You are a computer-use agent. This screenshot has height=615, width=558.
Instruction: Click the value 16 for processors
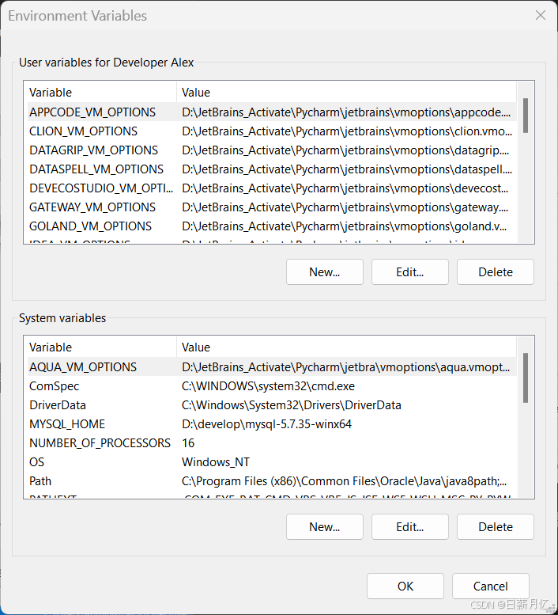[188, 443]
